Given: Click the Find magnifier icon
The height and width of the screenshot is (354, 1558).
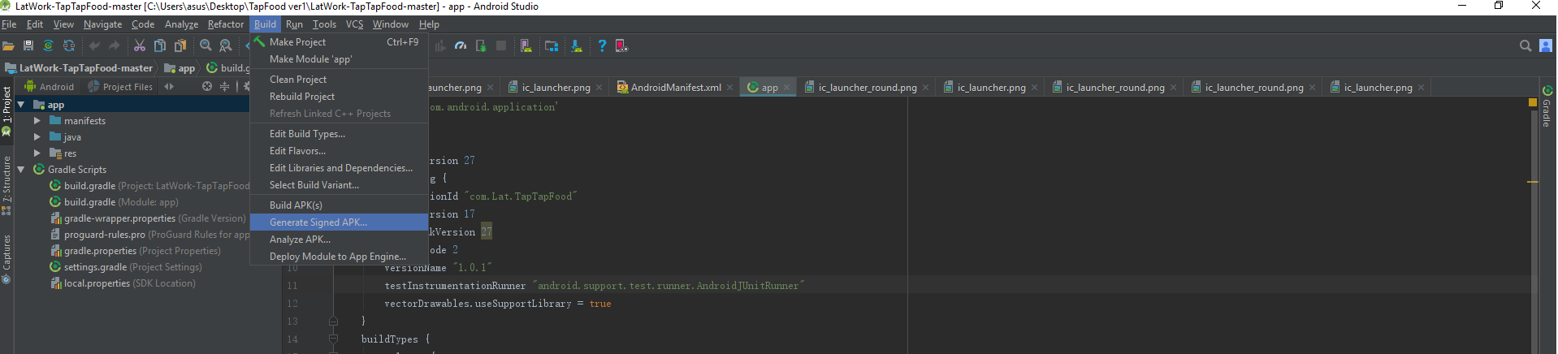Looking at the screenshot, I should [206, 46].
